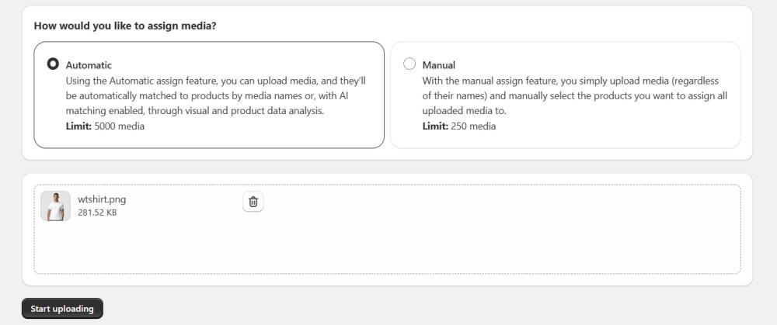Click the words 'AI matching enabled' in Automatic description
This screenshot has height=325, width=777.
click(99, 111)
